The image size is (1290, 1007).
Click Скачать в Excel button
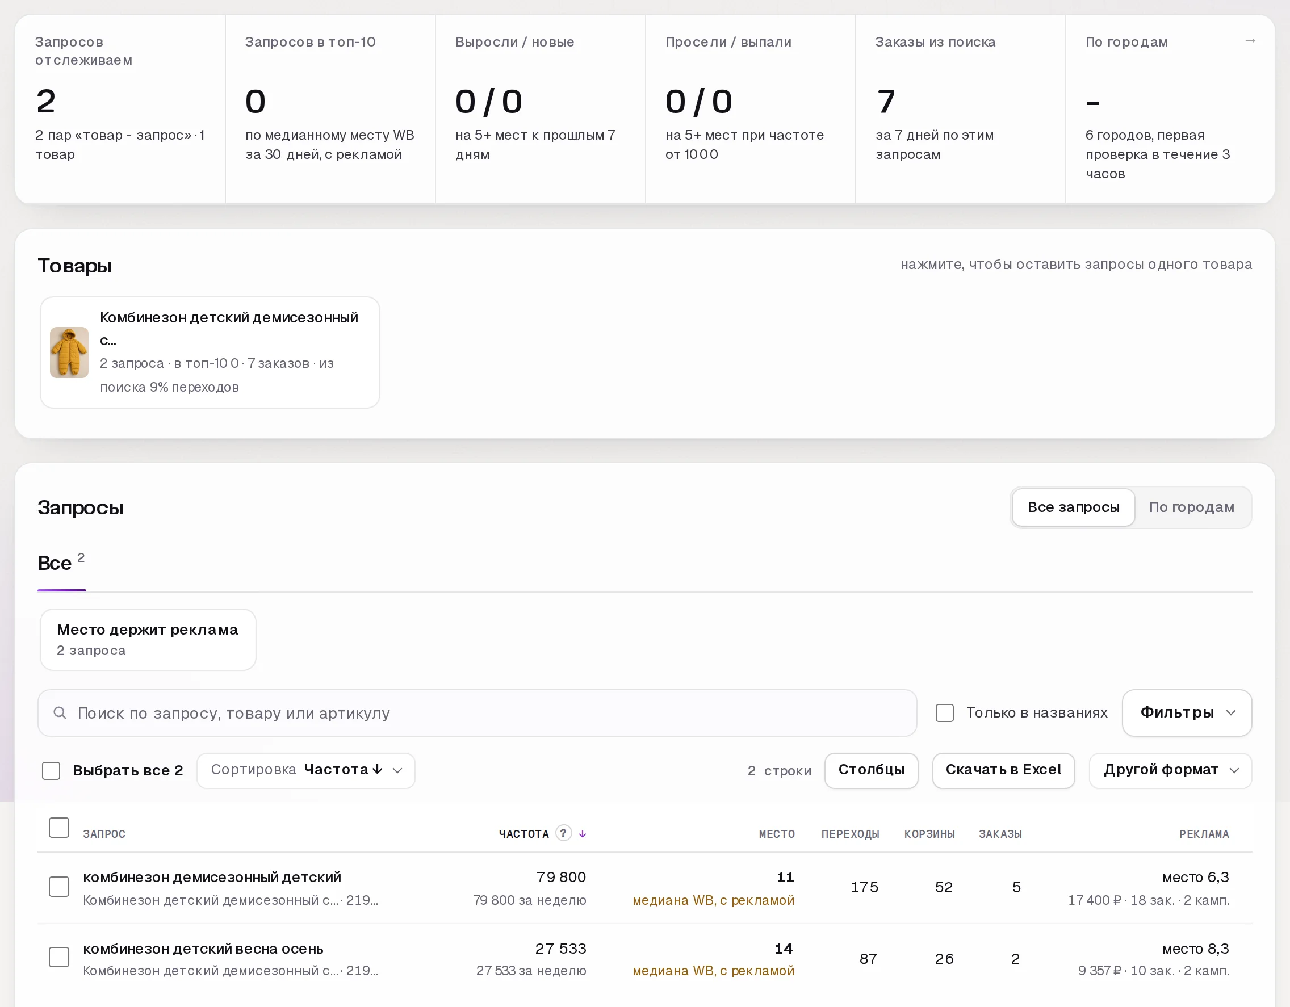coord(1003,770)
